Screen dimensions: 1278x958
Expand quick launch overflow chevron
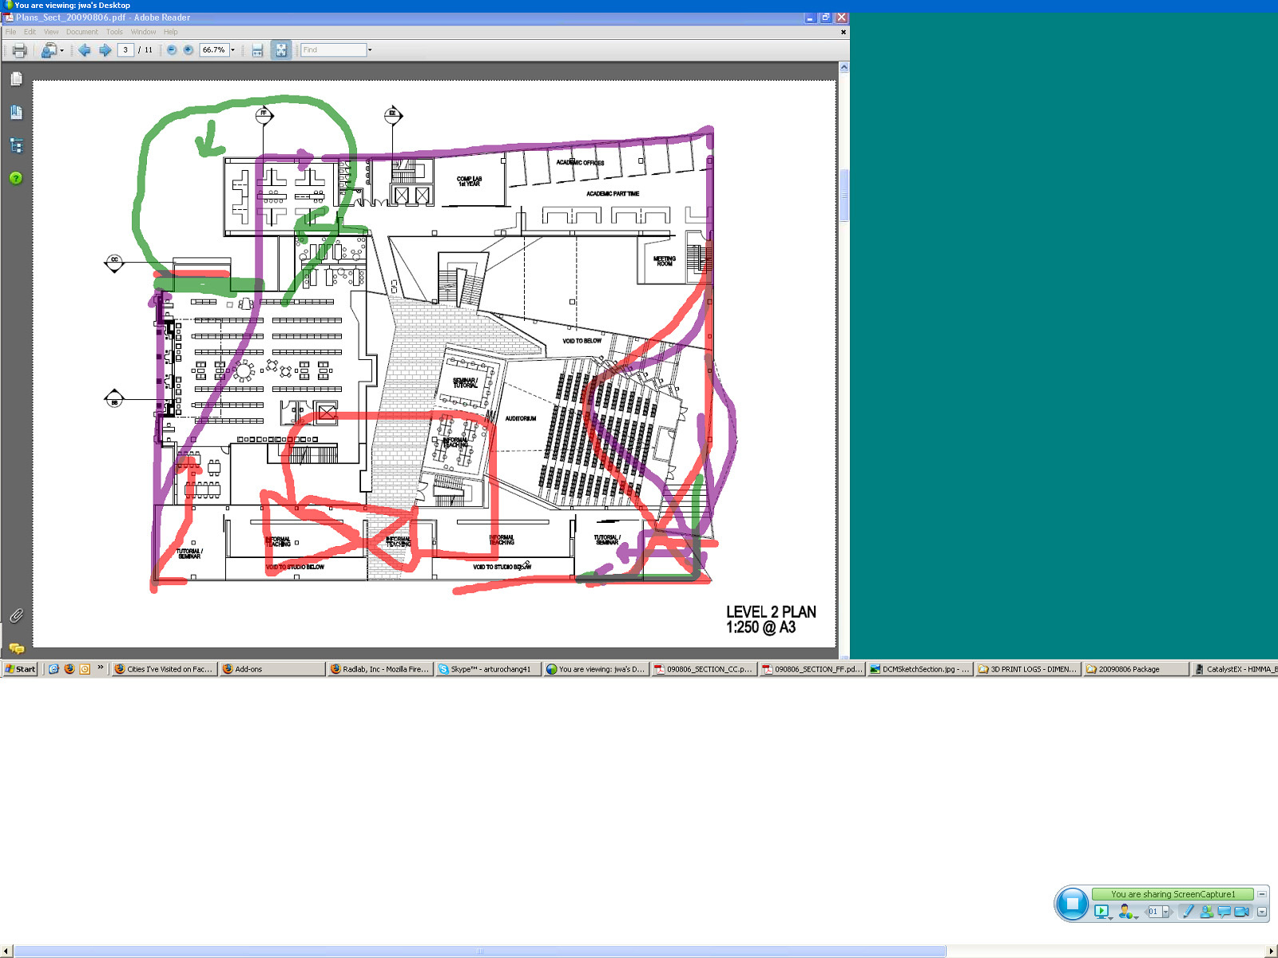point(101,667)
